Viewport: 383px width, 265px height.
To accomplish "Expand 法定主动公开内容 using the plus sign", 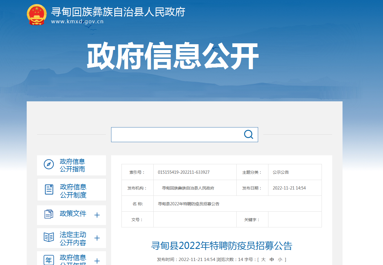I will tap(97, 238).
